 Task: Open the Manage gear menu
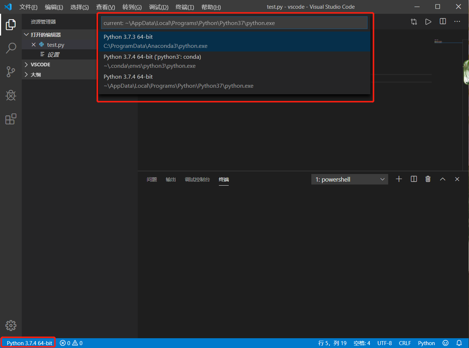(11, 326)
